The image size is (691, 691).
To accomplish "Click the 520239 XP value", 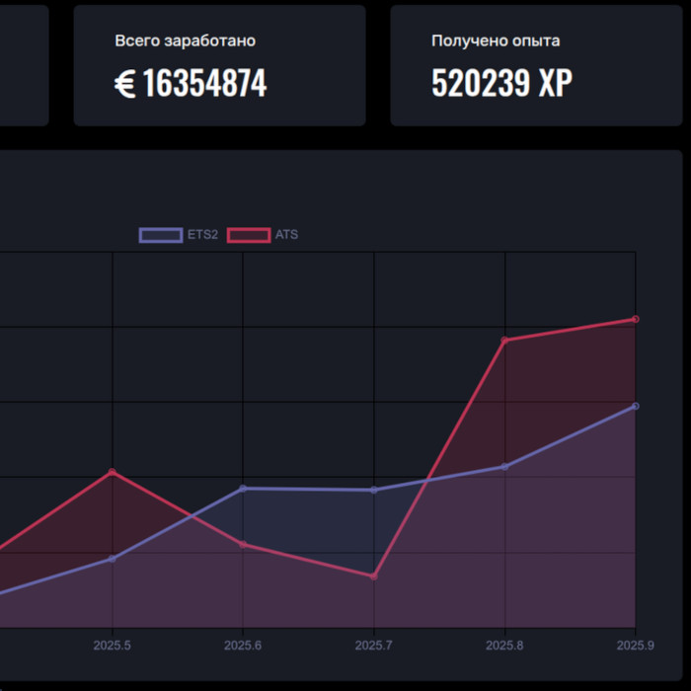I will coord(501,84).
